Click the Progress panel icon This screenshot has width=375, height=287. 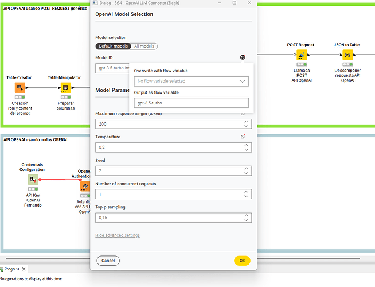point(2,269)
